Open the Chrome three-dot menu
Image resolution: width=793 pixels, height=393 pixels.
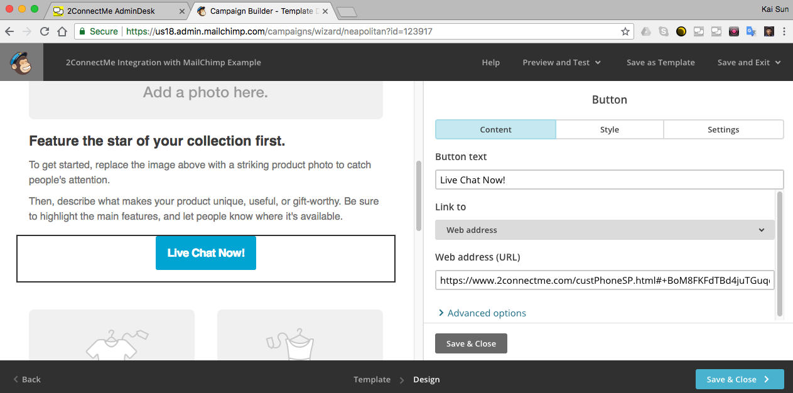coord(784,31)
